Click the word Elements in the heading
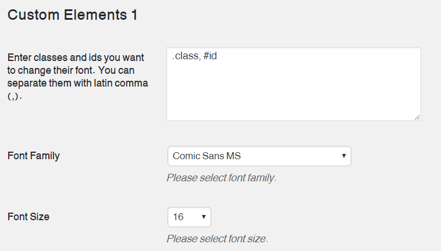Image resolution: width=441 pixels, height=251 pixels. coord(94,15)
